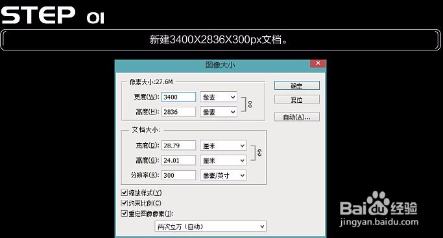Click the 复位 button
This screenshot has width=443, height=238.
(296, 100)
